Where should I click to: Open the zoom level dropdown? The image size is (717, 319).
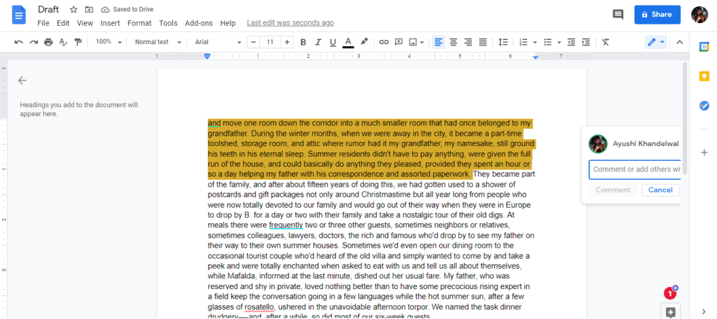click(109, 42)
